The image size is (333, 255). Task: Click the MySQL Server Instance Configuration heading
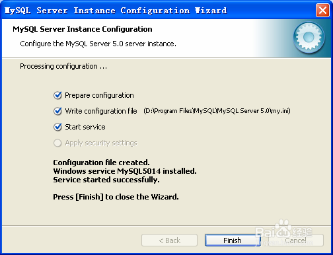coord(83,29)
